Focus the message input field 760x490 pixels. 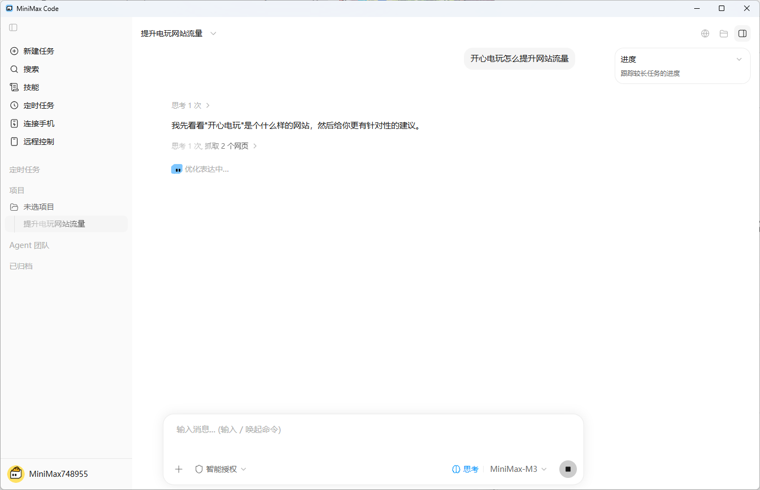coord(373,430)
